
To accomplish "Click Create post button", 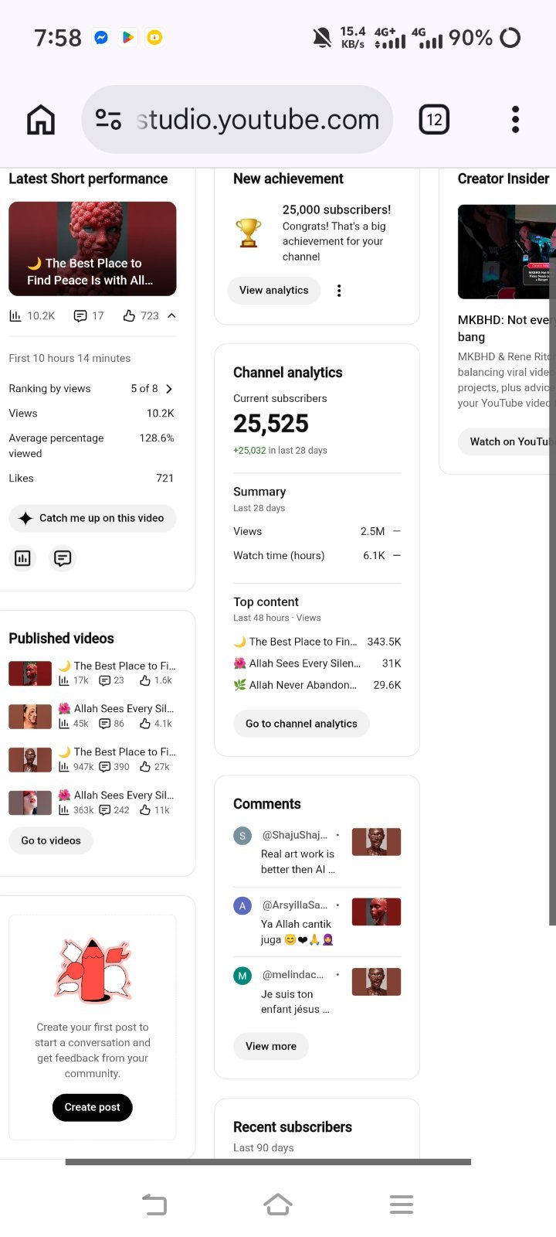I will [93, 1107].
